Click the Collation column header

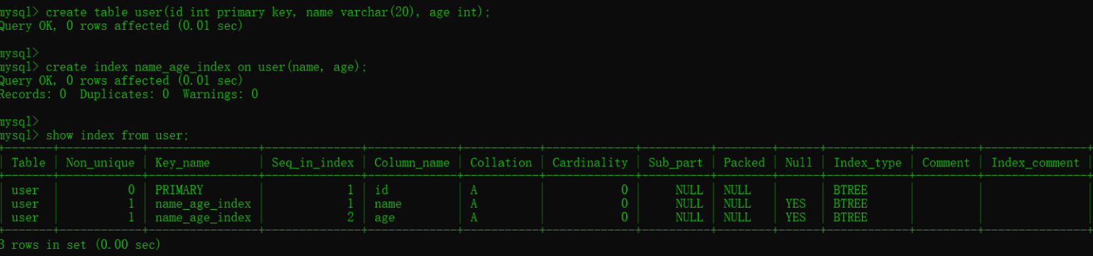(501, 163)
